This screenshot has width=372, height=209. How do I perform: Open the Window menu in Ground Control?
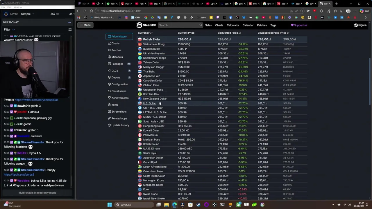click(18, 7)
